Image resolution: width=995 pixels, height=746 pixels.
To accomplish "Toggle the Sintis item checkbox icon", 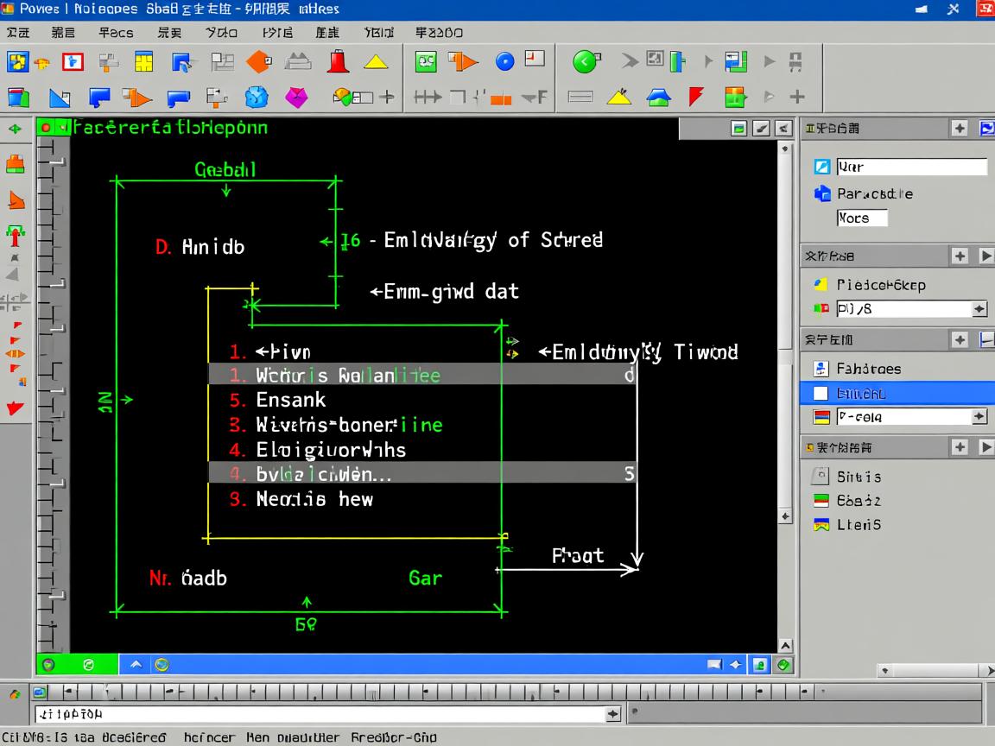I will click(821, 477).
